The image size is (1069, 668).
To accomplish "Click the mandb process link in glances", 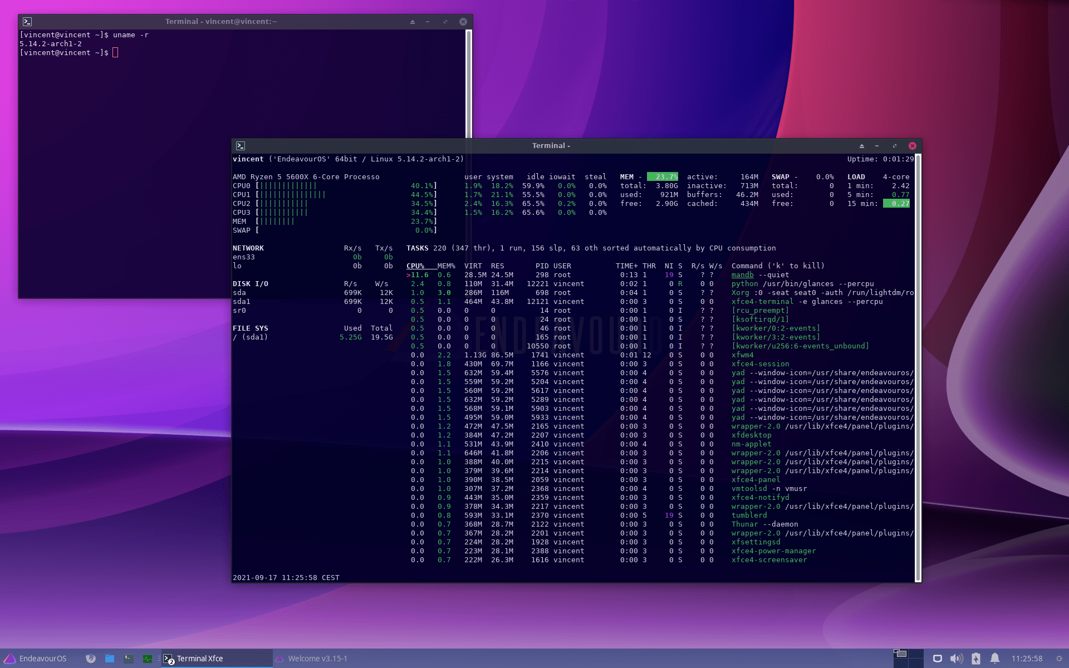I will tap(741, 274).
